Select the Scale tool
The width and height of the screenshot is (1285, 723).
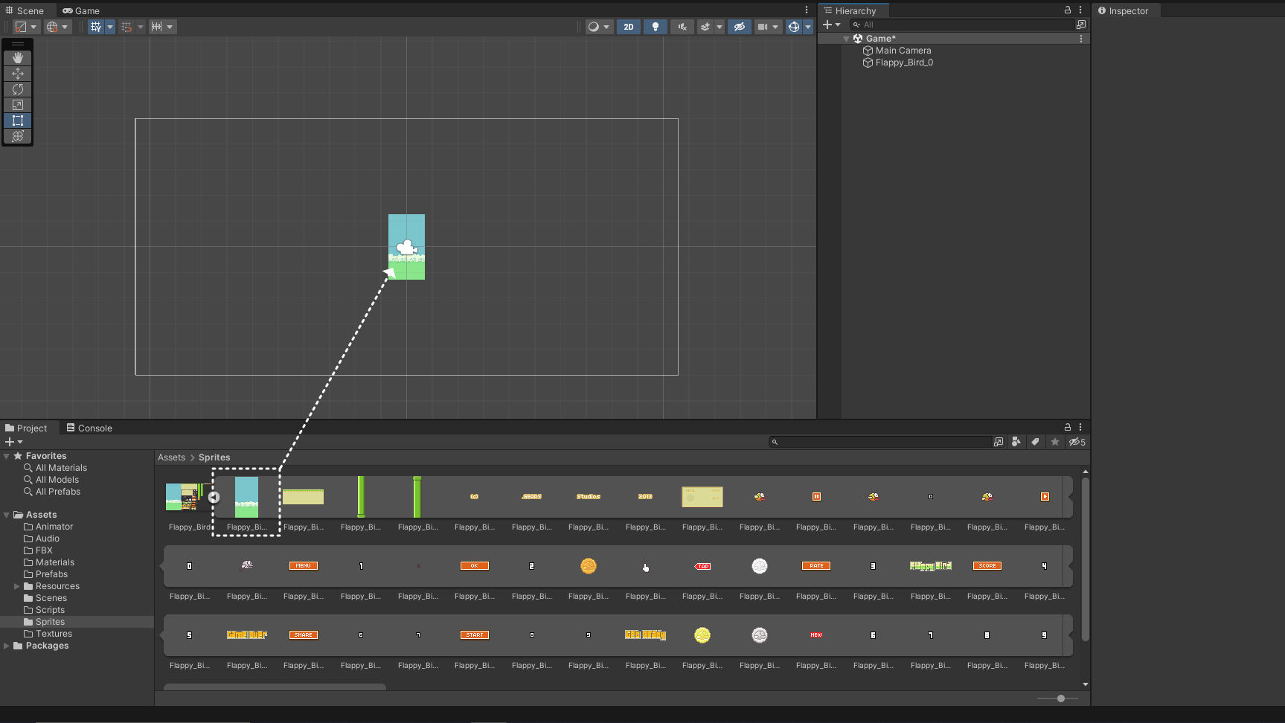tap(18, 105)
